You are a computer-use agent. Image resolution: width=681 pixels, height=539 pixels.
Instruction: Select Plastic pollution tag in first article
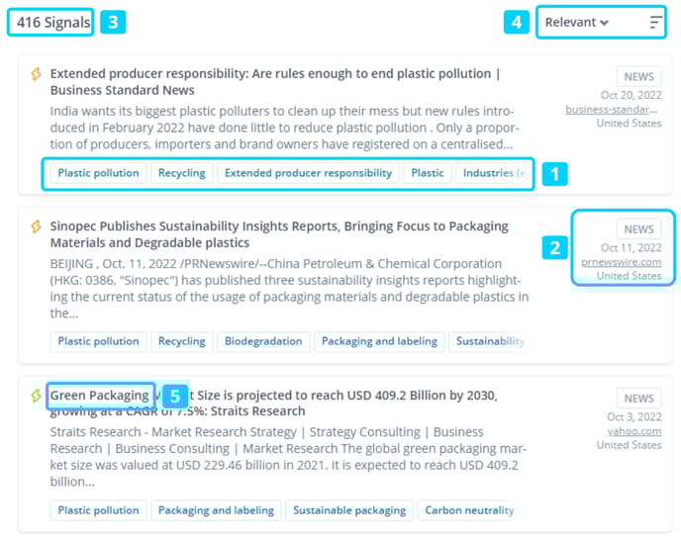(x=98, y=173)
